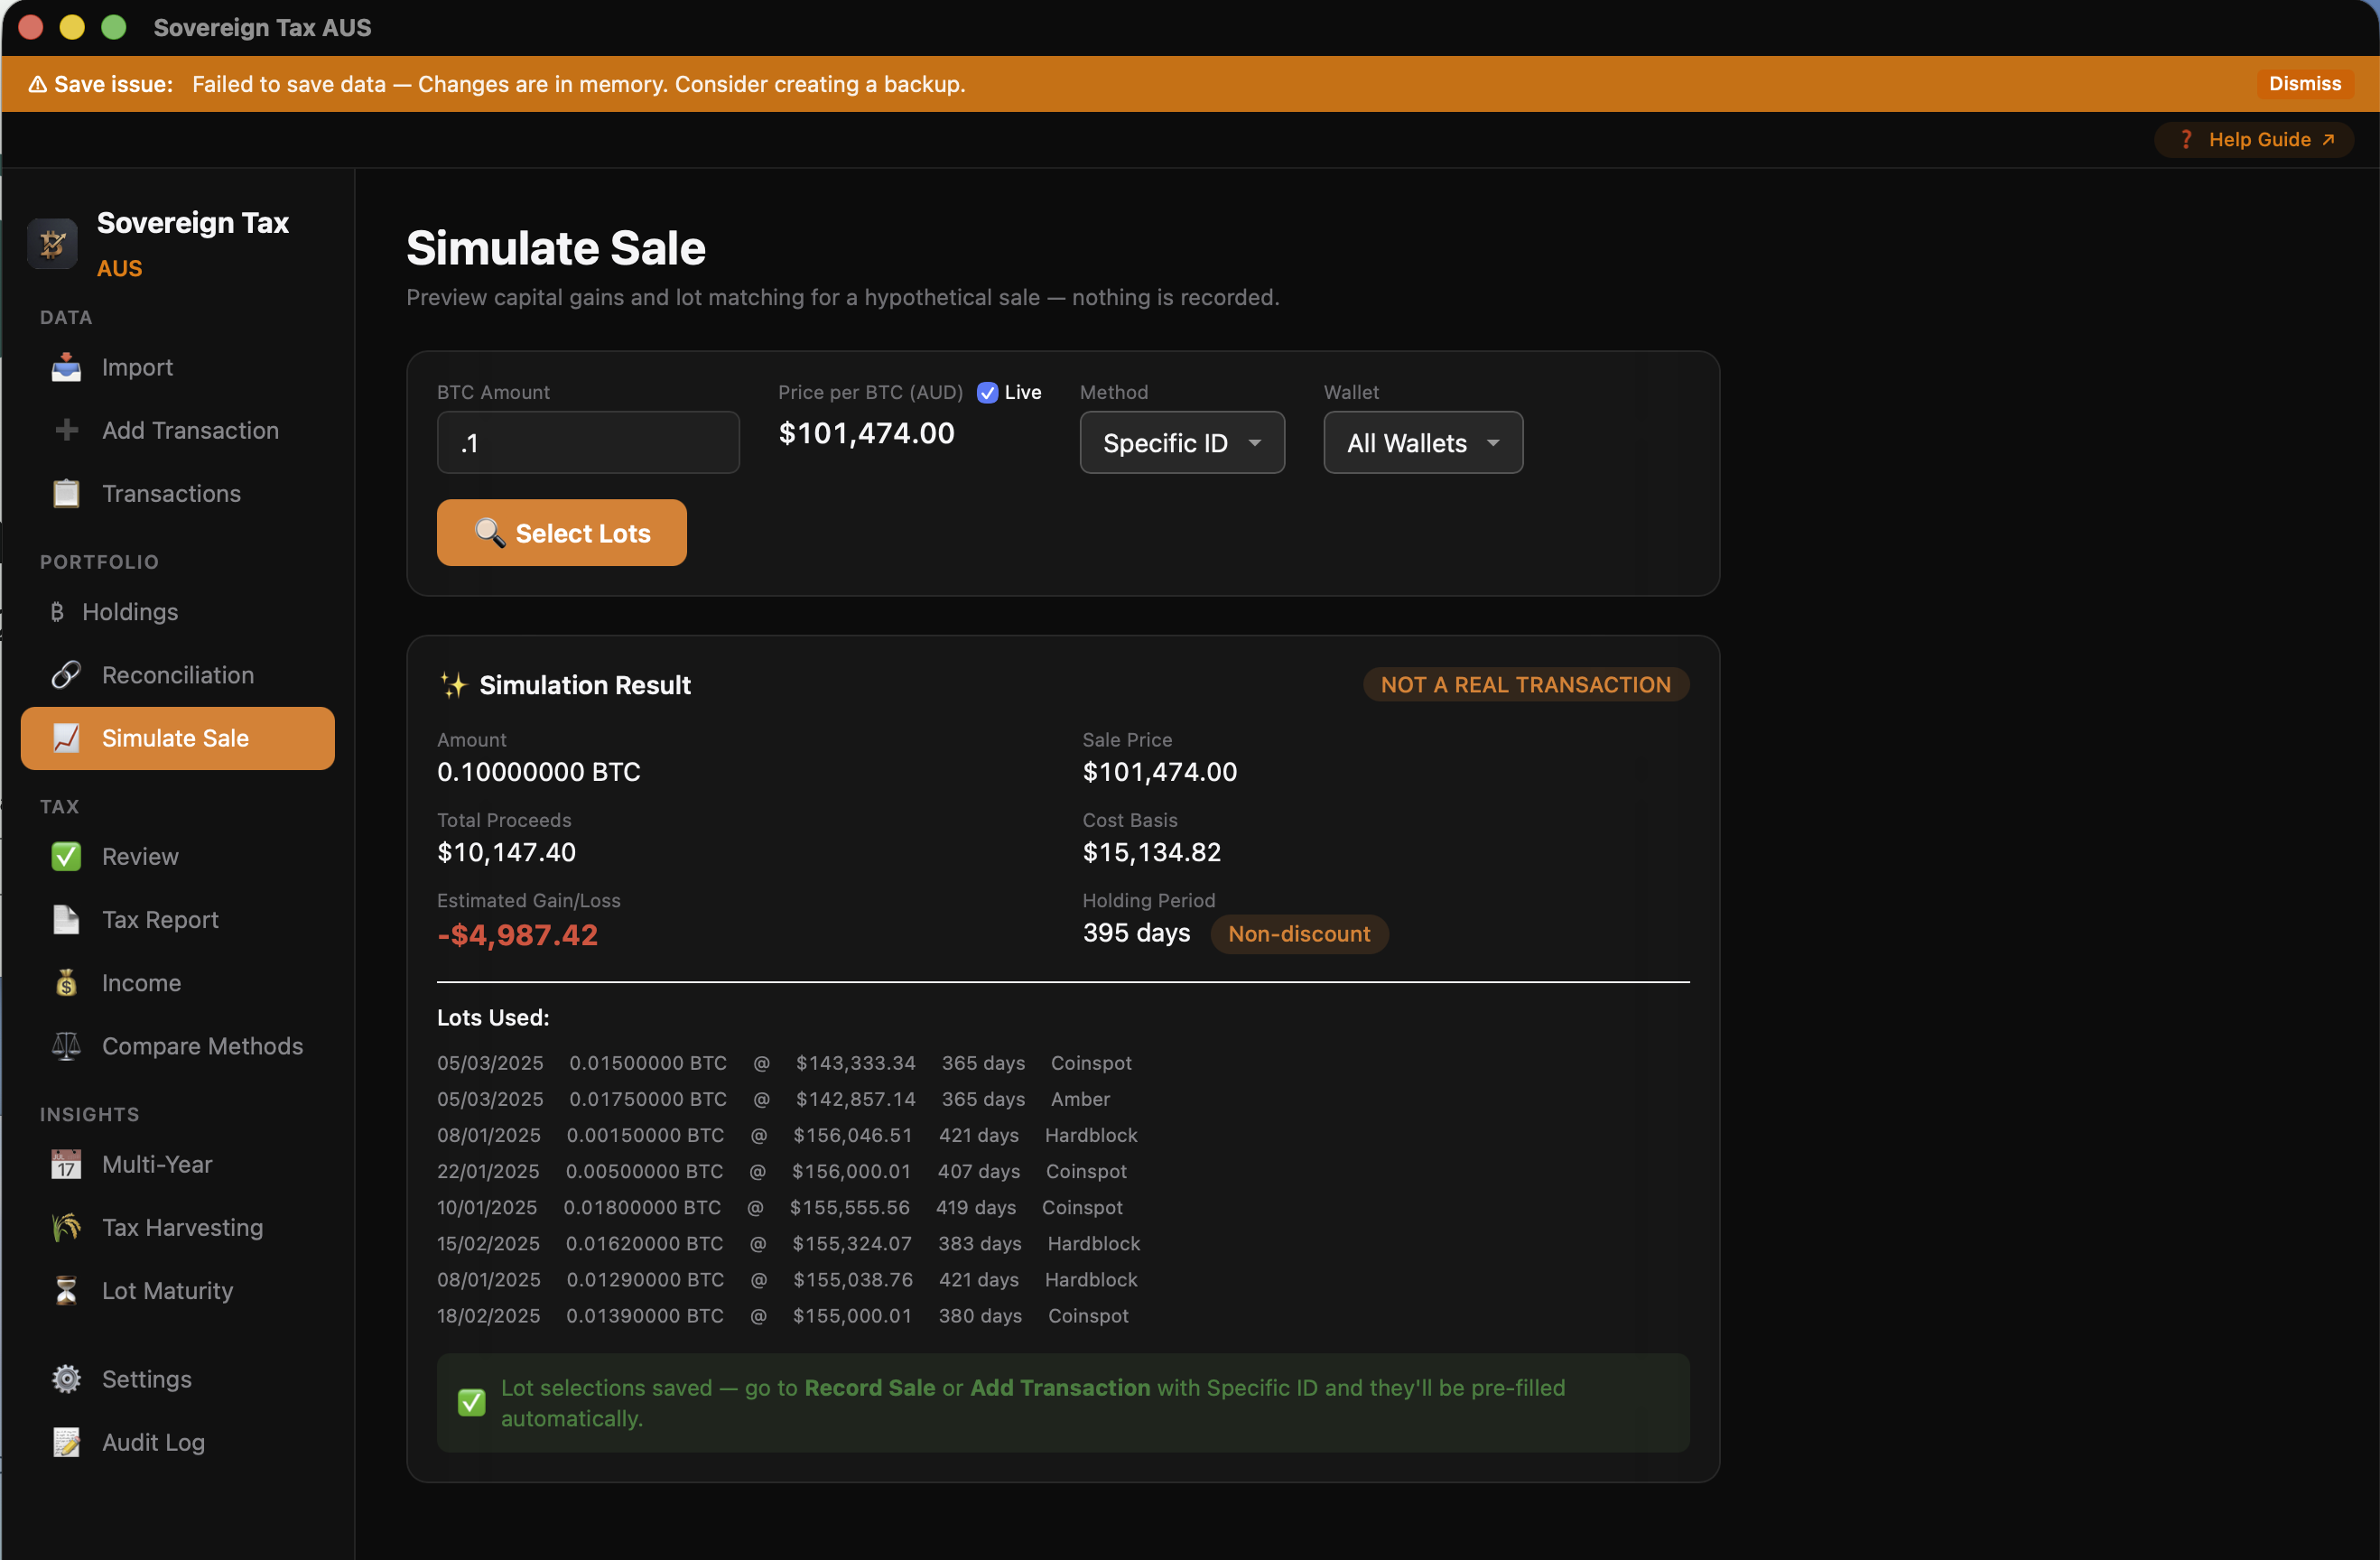Viewport: 2380px width, 1560px height.
Task: Open Transactions via clipboard icon
Action: pyautogui.click(x=65, y=493)
